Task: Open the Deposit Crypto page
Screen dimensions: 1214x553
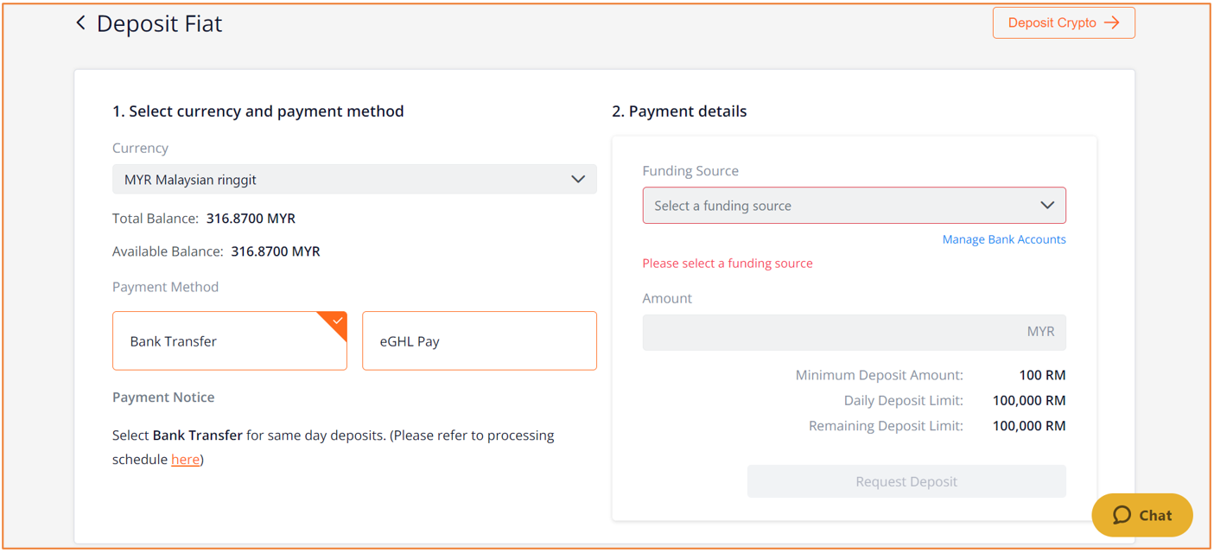Action: pos(1064,23)
